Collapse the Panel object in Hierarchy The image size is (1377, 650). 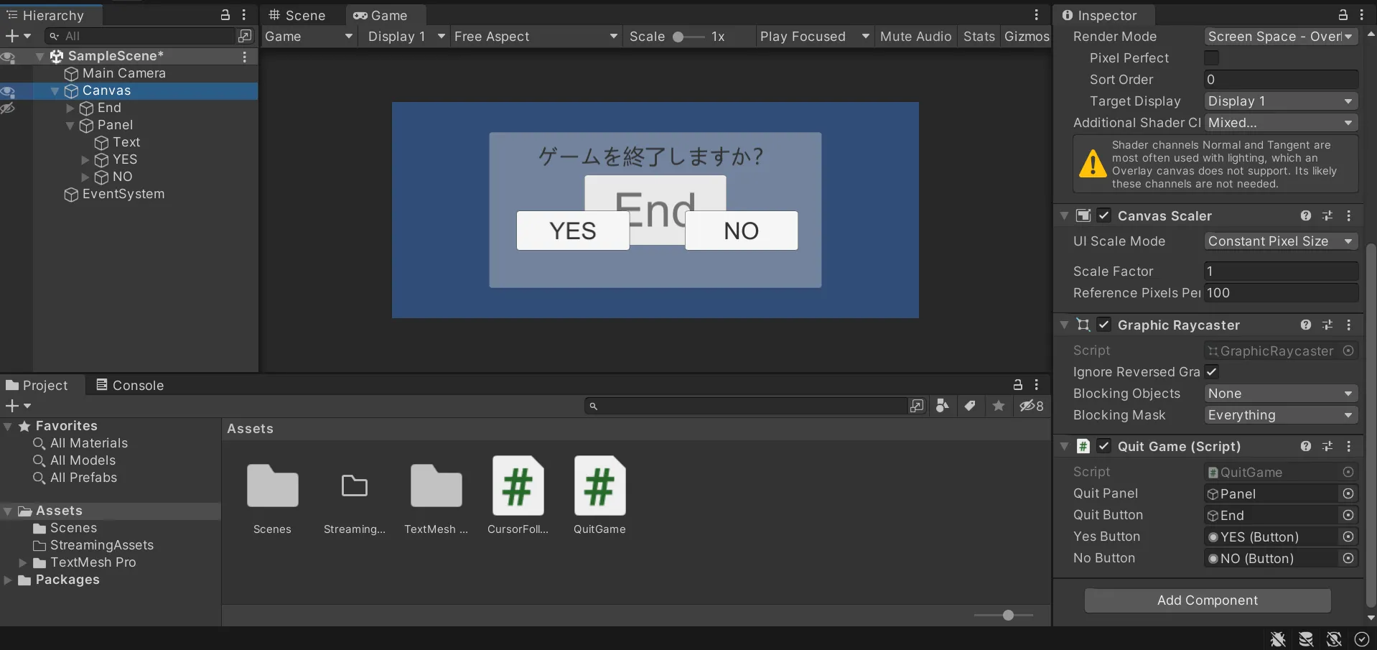(x=70, y=126)
